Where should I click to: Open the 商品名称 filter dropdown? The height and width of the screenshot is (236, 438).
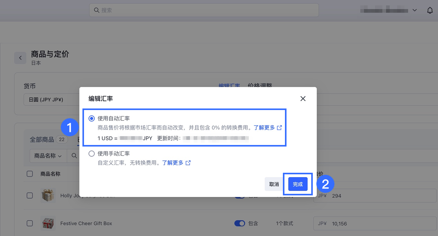tap(48, 156)
